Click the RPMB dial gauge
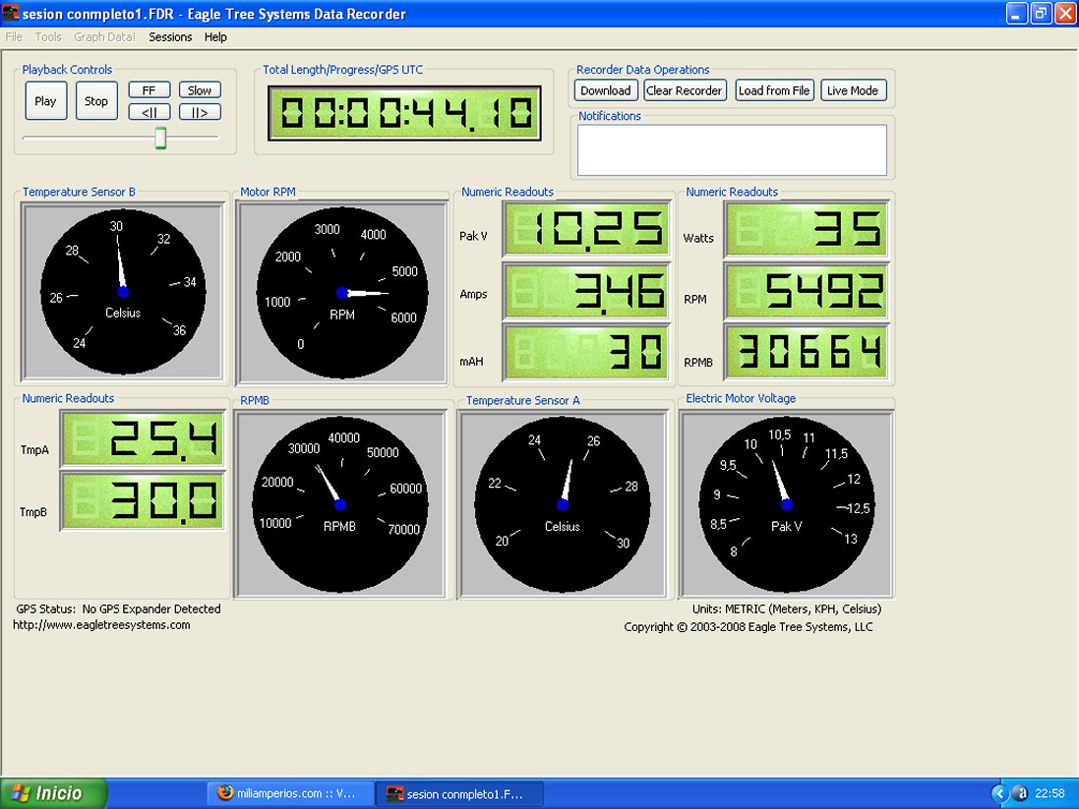This screenshot has height=809, width=1079. (340, 504)
